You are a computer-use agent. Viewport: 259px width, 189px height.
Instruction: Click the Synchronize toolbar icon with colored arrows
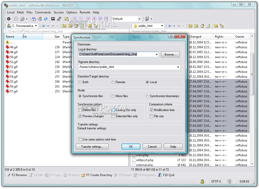40,19
